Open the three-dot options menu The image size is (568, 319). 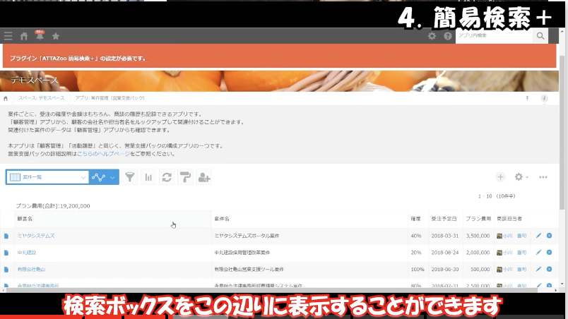click(x=543, y=177)
